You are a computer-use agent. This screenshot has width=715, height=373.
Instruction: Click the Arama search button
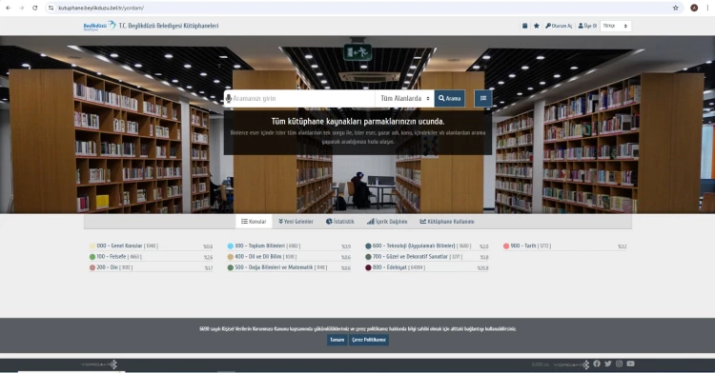(x=450, y=98)
